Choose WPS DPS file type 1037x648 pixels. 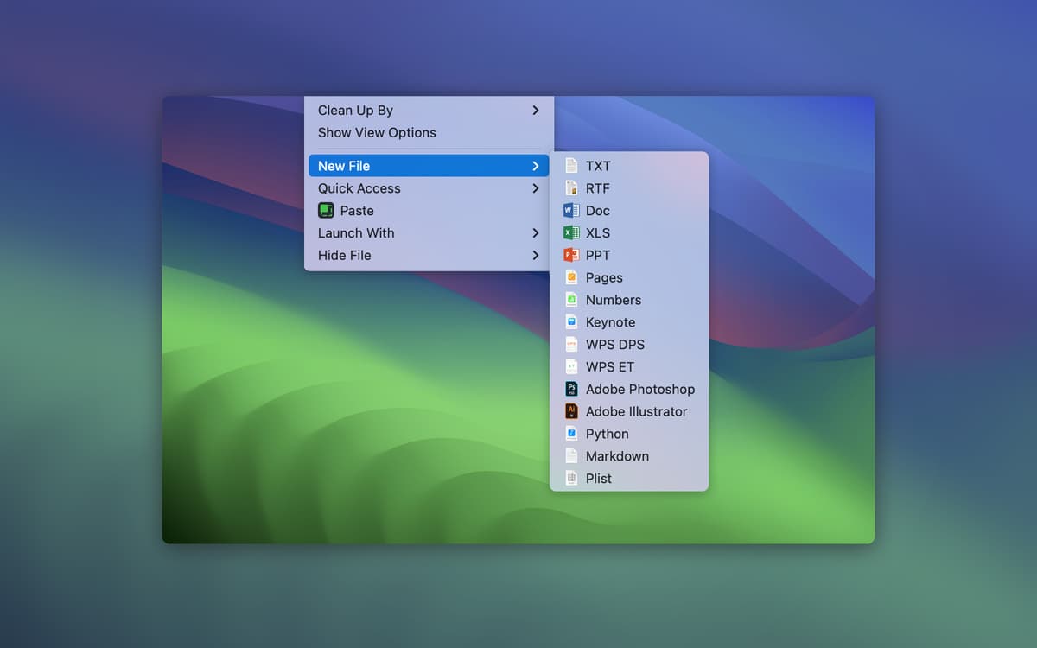click(614, 345)
